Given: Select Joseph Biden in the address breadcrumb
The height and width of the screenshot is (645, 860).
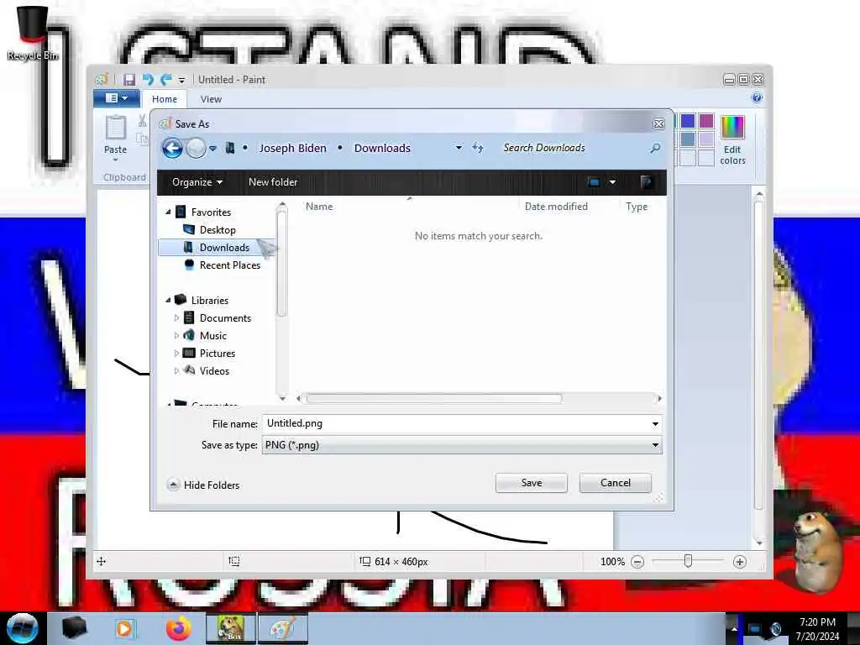Looking at the screenshot, I should tap(292, 148).
